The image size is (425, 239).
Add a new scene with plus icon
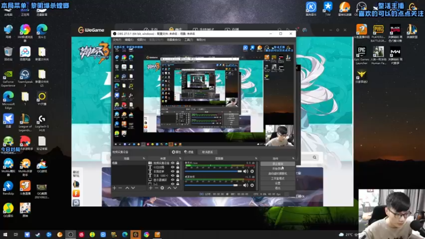(114, 188)
